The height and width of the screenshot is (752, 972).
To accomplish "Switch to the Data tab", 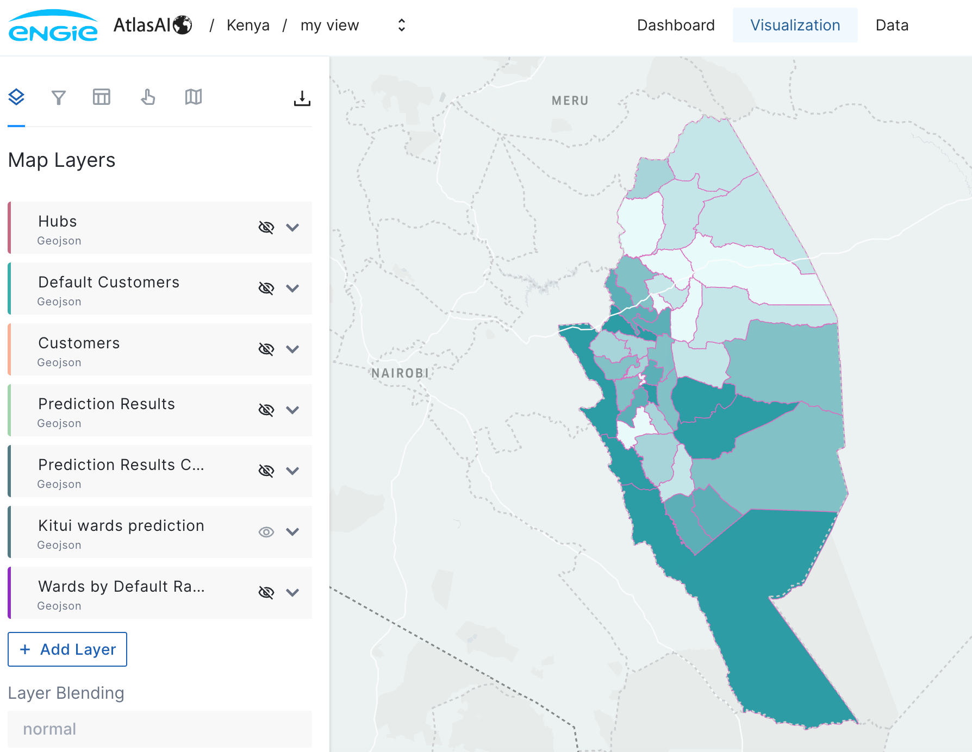I will (x=892, y=25).
